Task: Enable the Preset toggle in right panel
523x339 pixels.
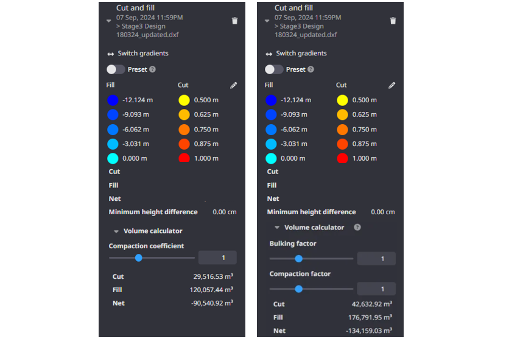Action: (x=274, y=69)
